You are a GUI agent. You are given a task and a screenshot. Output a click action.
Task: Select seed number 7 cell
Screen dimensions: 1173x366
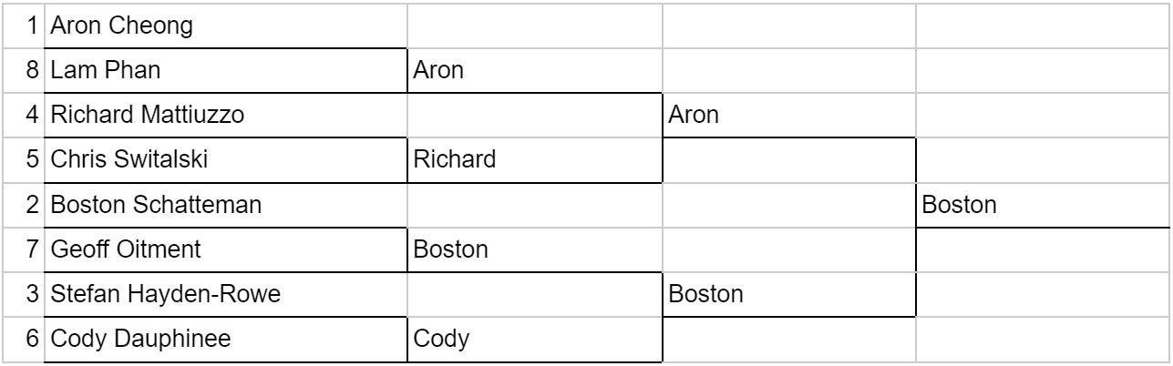click(x=32, y=249)
